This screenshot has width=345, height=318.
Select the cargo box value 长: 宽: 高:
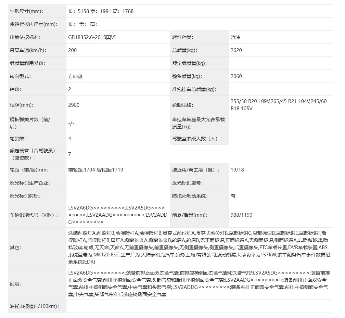[82, 24]
